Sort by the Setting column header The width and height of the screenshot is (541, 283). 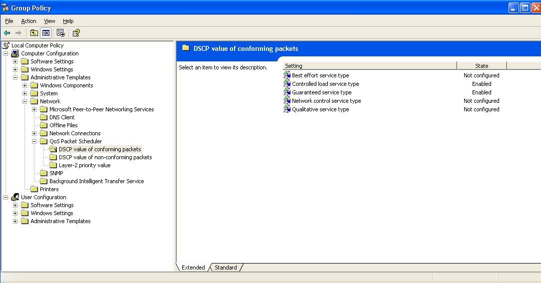point(369,66)
